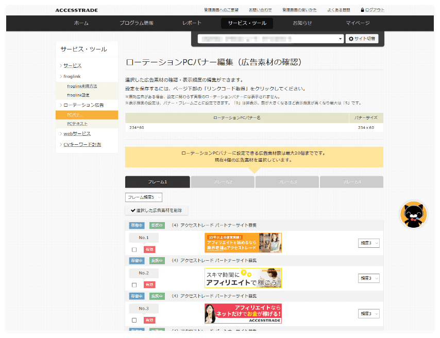The width and height of the screenshot is (440, 338).
Task: Click the lock icon beside ログアウト
Action: (x=362, y=10)
